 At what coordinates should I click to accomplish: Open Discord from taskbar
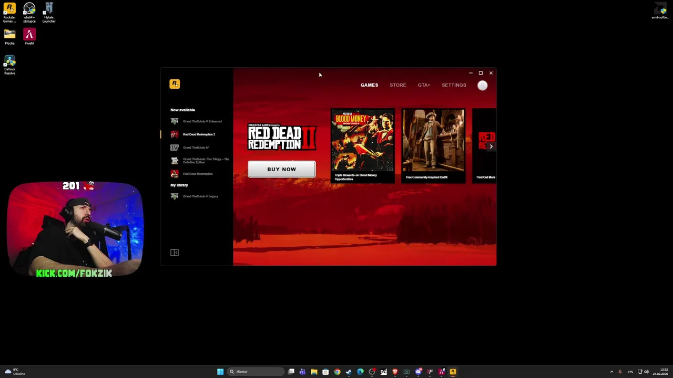[x=418, y=372]
